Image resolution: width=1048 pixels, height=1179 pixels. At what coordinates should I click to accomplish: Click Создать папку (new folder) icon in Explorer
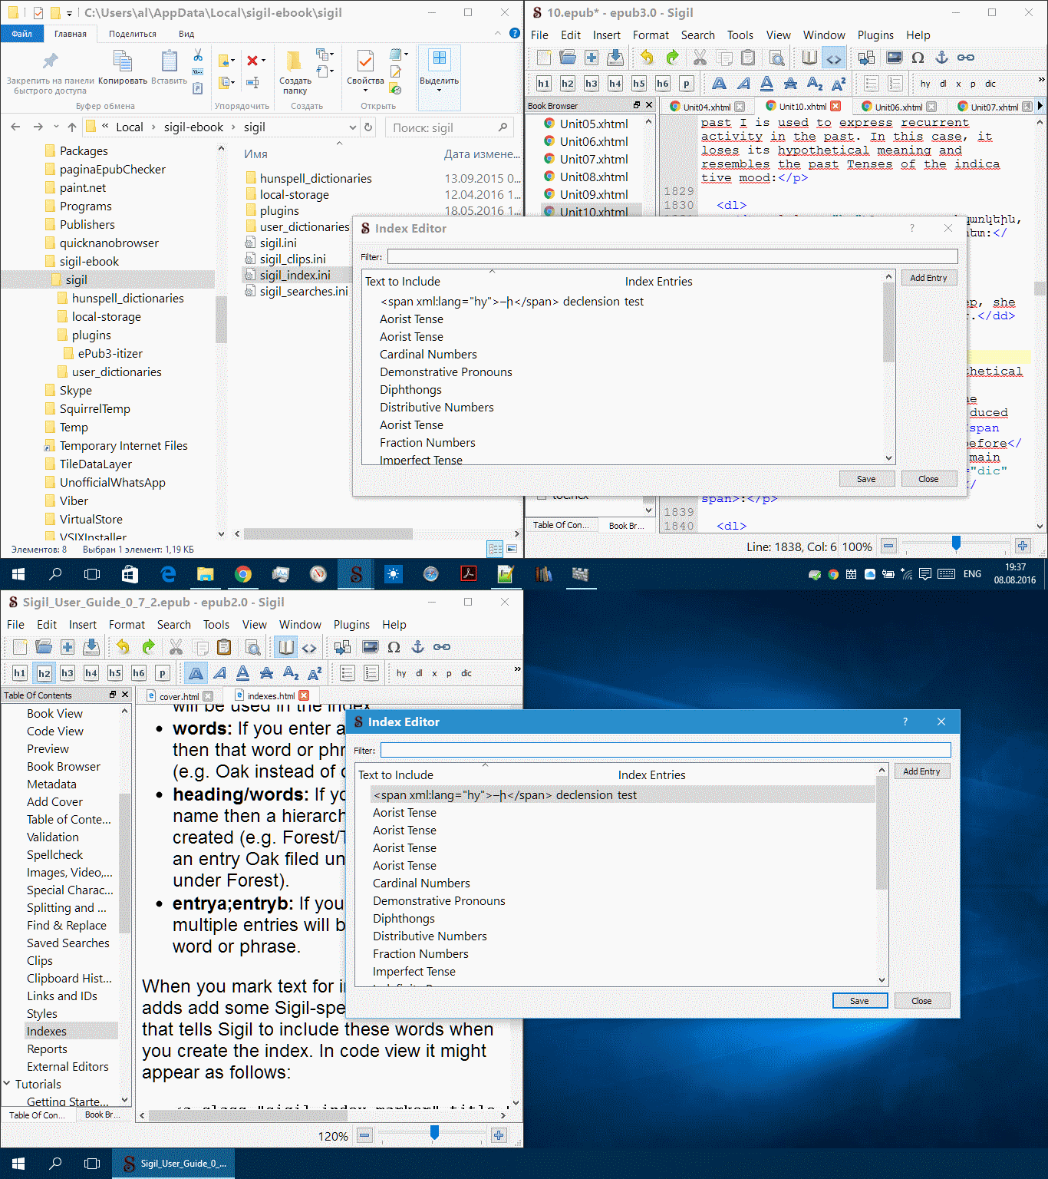(x=295, y=74)
